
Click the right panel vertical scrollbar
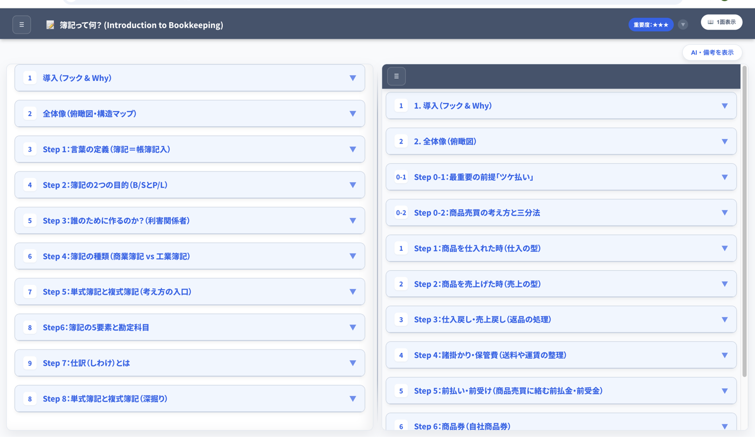tap(745, 221)
